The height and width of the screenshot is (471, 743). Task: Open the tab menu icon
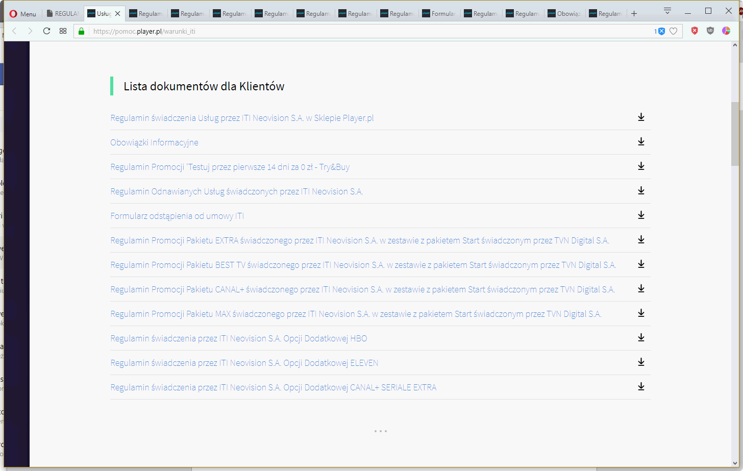[667, 11]
